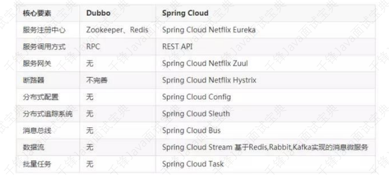Click the Spring Cloud Sleuth cell
Image resolution: width=389 pixels, height=183 pixels.
pyautogui.click(x=196, y=113)
